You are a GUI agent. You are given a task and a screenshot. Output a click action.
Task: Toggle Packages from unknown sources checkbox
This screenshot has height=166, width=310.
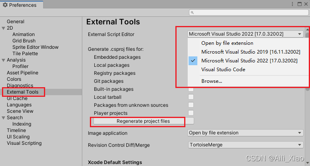191,105
